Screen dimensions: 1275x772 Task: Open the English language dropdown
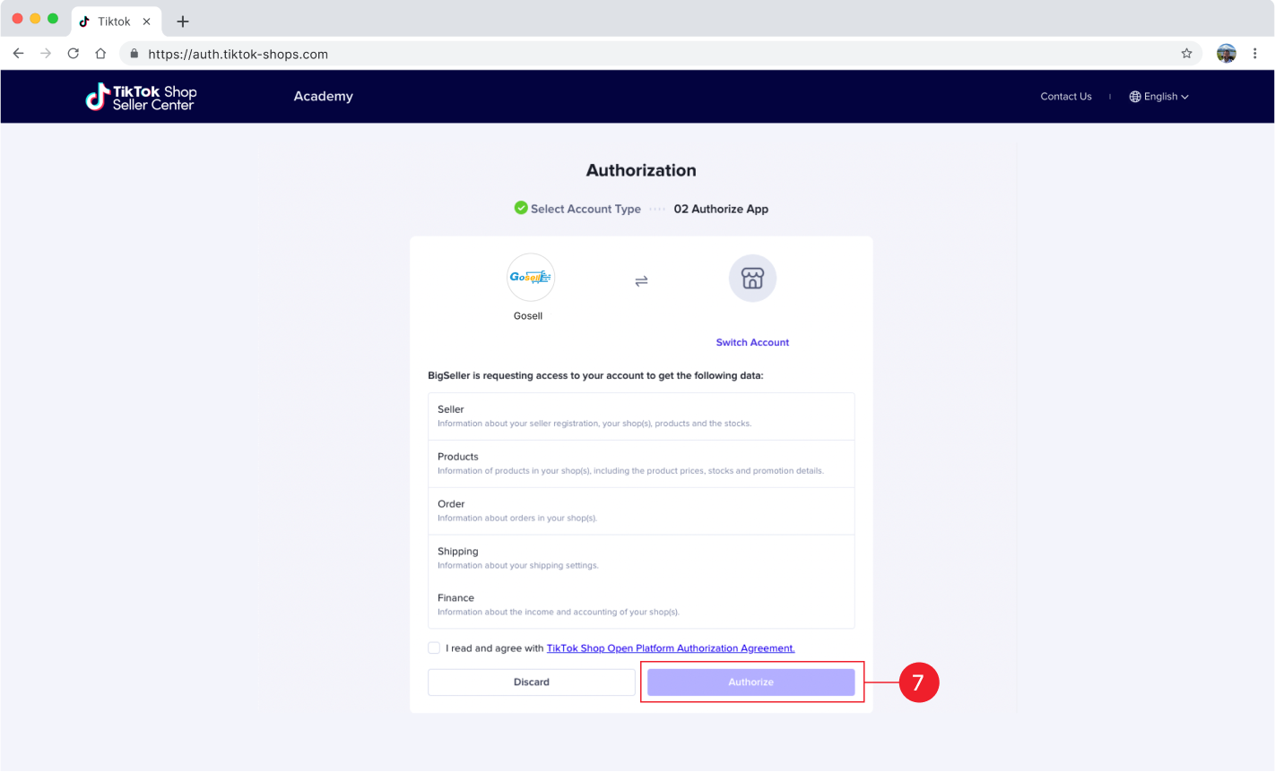point(1158,97)
